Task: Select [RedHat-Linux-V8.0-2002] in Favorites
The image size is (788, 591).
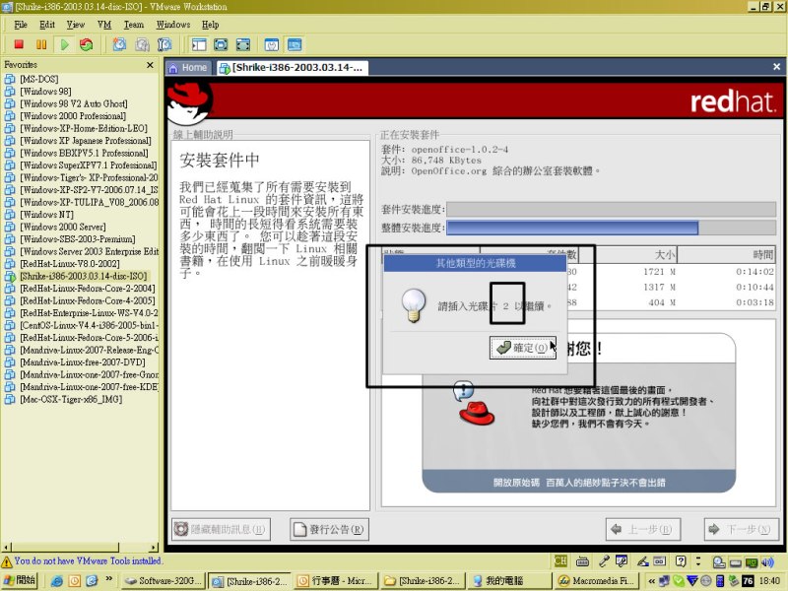Action: [70, 263]
